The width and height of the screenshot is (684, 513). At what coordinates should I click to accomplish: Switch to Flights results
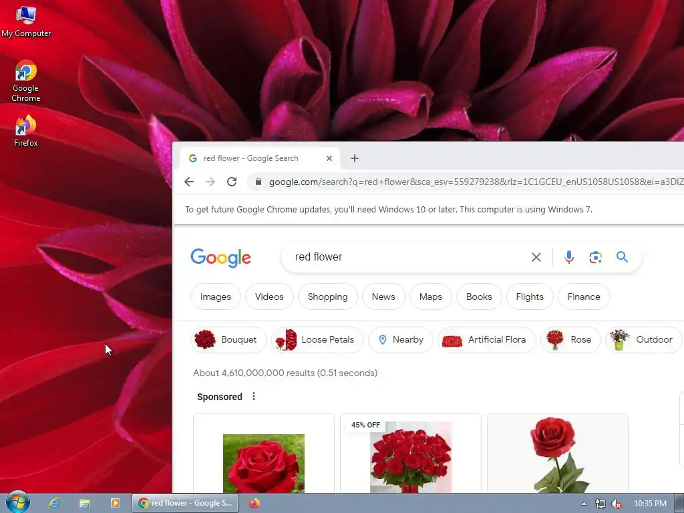tap(530, 297)
